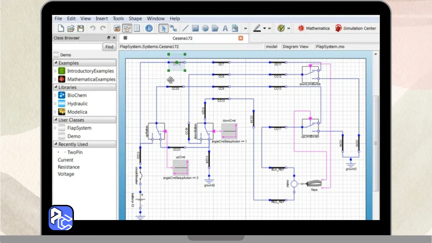The image size is (432, 243).
Task: Open Simulation Center
Action: (355, 28)
